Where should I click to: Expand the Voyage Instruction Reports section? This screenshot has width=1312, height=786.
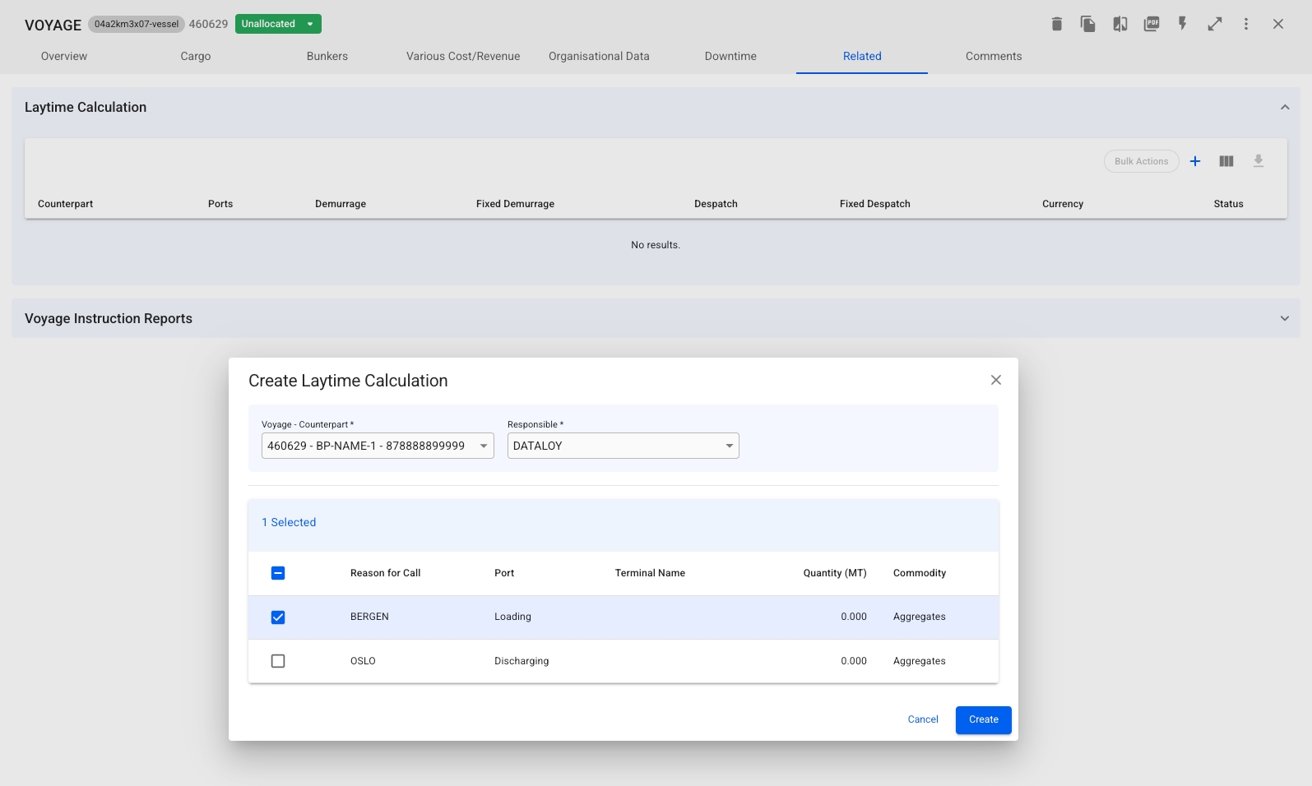click(1284, 318)
